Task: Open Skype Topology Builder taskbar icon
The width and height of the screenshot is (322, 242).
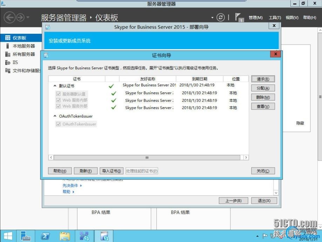Action: [84, 236]
